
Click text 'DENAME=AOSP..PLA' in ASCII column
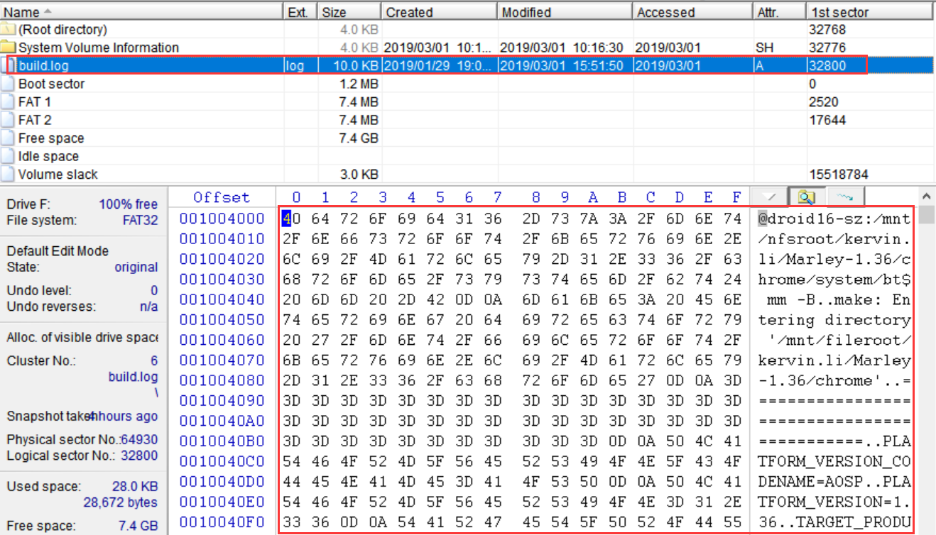[834, 482]
